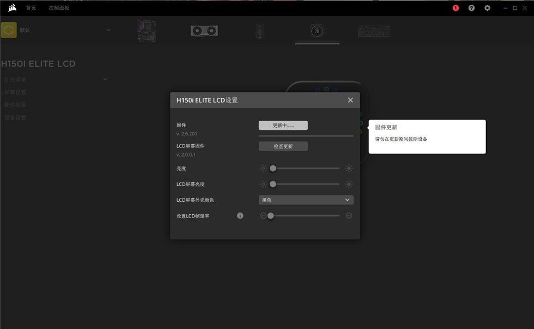The width and height of the screenshot is (534, 329).
Task: Click the minus icon for LCD frame rate
Action: [x=263, y=215]
